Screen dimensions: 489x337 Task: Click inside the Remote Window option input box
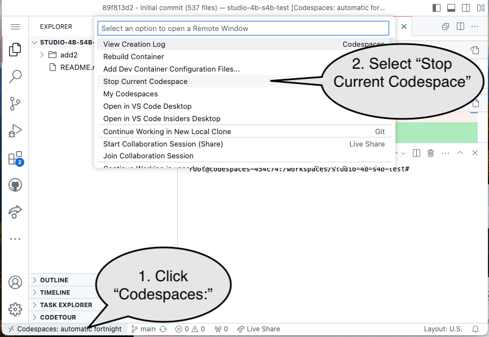tap(243, 28)
